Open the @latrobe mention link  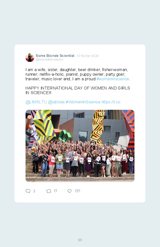56,102
